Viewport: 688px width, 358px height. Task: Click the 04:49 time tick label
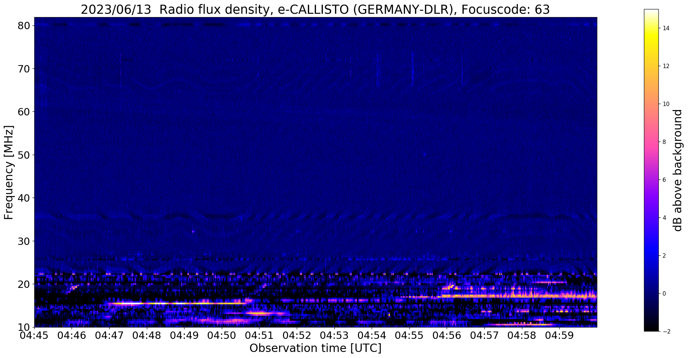(x=184, y=336)
